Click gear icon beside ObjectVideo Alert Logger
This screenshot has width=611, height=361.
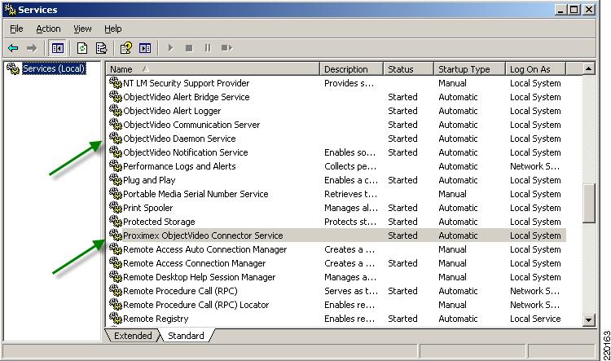click(116, 110)
